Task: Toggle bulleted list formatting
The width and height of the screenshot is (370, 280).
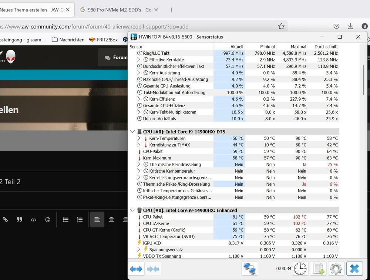Action: point(65,220)
